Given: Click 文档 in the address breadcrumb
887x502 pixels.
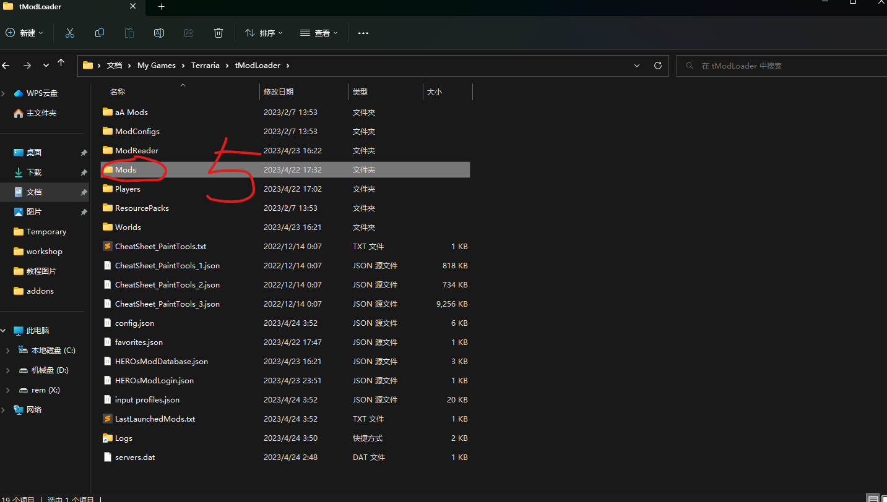Looking at the screenshot, I should click(115, 65).
